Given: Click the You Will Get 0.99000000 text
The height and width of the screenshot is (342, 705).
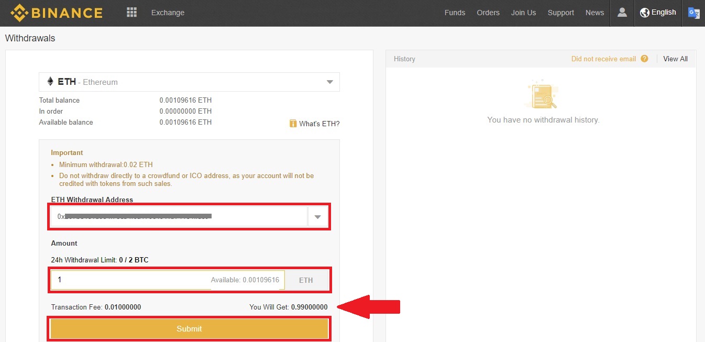Looking at the screenshot, I should coord(289,307).
